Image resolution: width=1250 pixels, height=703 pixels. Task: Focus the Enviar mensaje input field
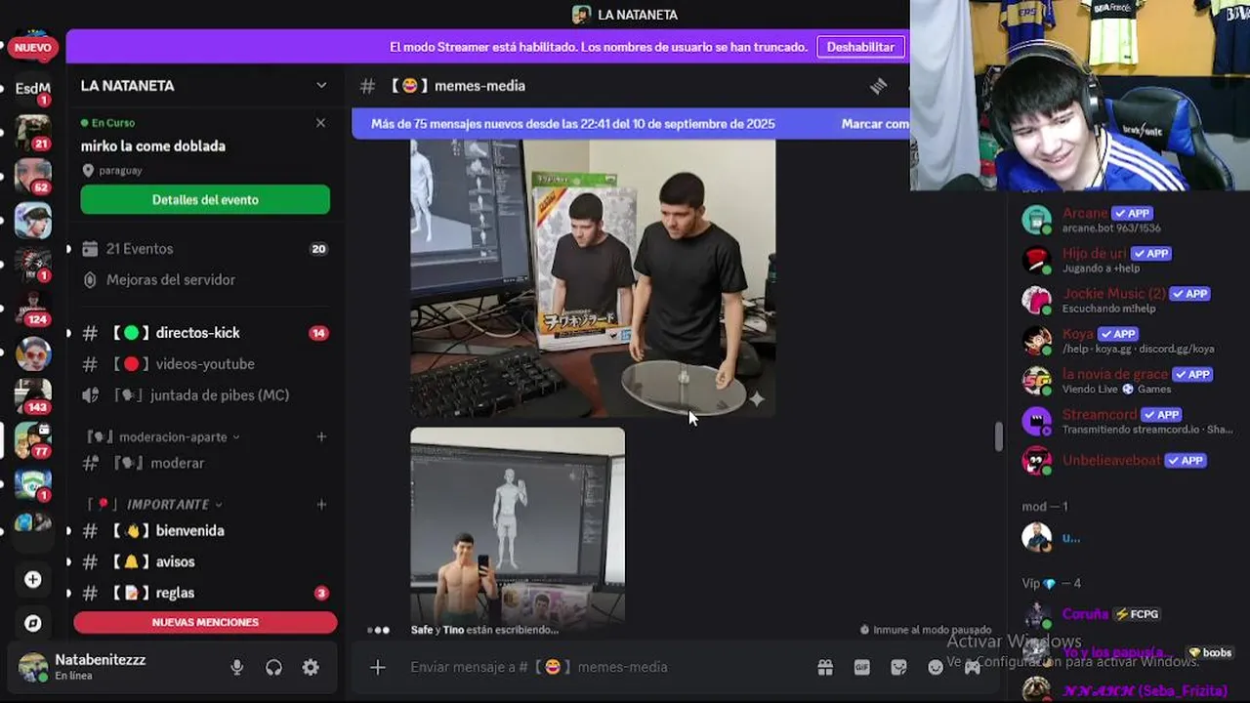(x=605, y=667)
